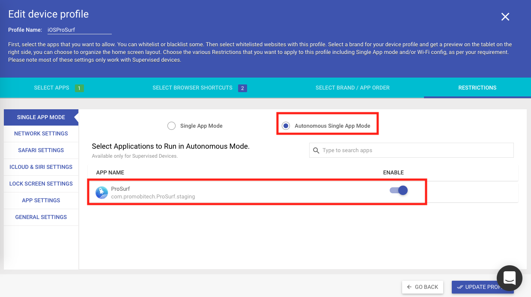The width and height of the screenshot is (531, 297).
Task: Open the chat support bubble icon
Action: (509, 278)
